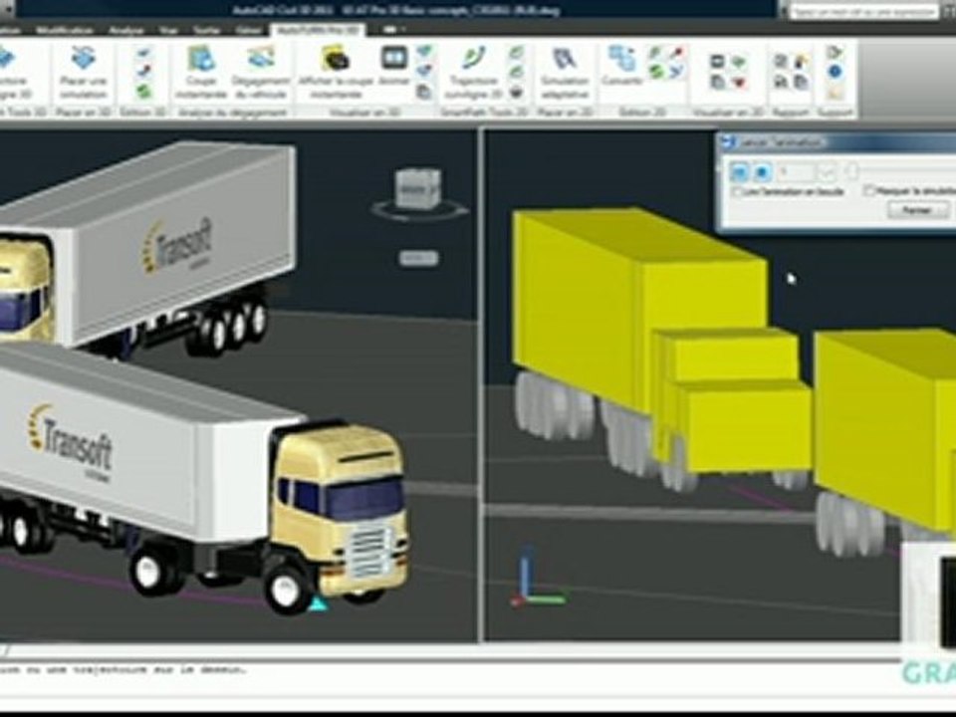Viewport: 956px width, 717px height.
Task: Click the green circular icon in Édition 2D
Action: click(656, 72)
